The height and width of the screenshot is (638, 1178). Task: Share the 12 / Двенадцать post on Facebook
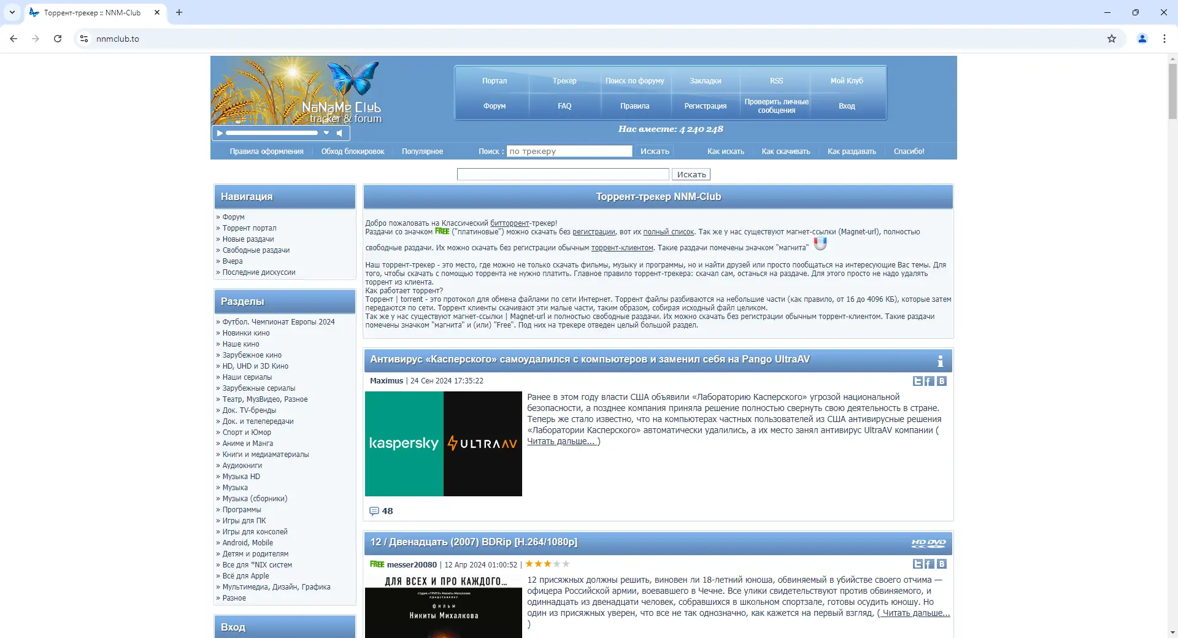pos(930,564)
